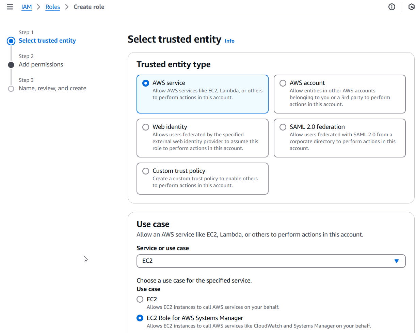Click the EC2 service combo box field
Screen dimensions: 416x333
[x=271, y=261]
